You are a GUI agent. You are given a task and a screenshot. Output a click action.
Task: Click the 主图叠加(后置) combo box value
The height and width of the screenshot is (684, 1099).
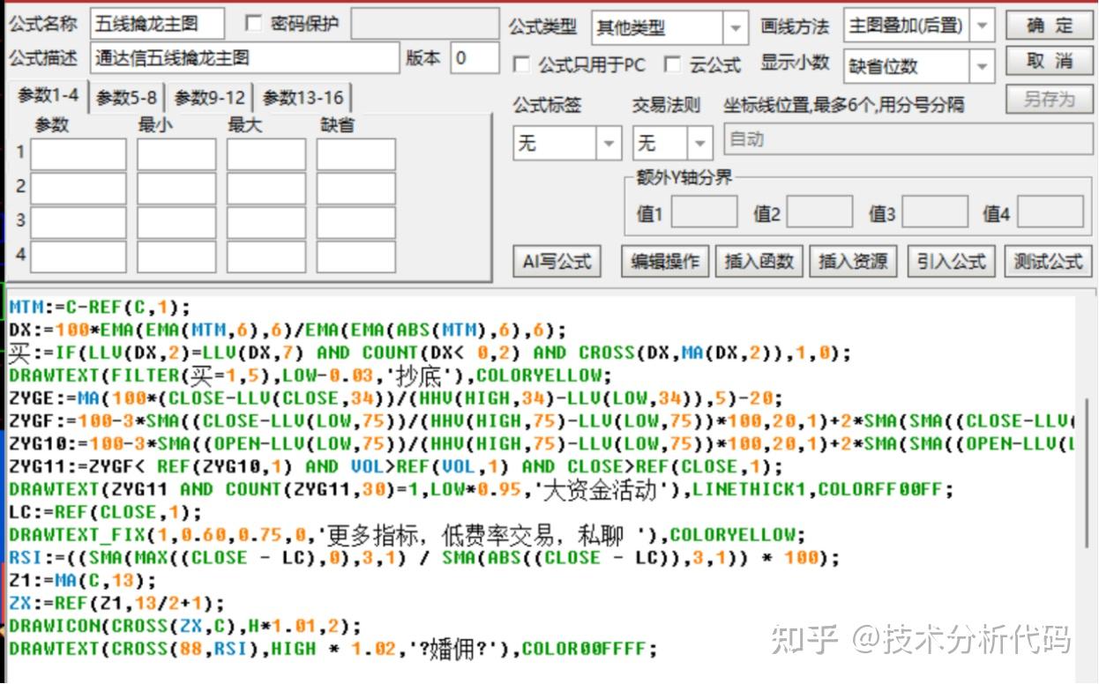click(x=907, y=26)
